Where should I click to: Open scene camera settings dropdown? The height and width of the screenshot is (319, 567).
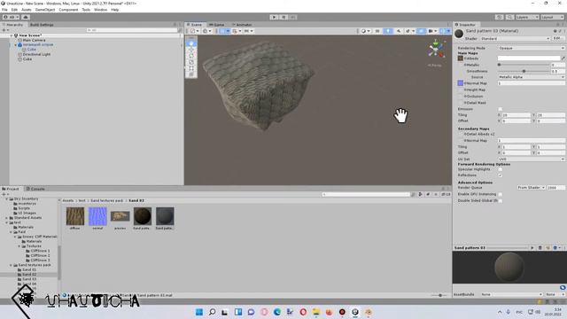[x=432, y=31]
